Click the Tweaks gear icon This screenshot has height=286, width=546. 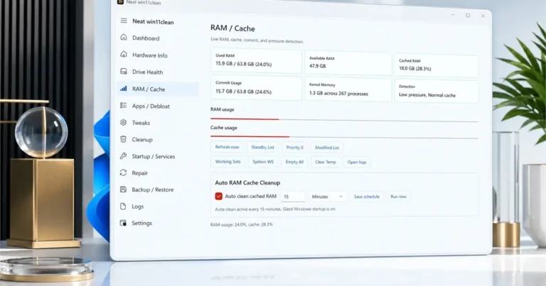(124, 123)
